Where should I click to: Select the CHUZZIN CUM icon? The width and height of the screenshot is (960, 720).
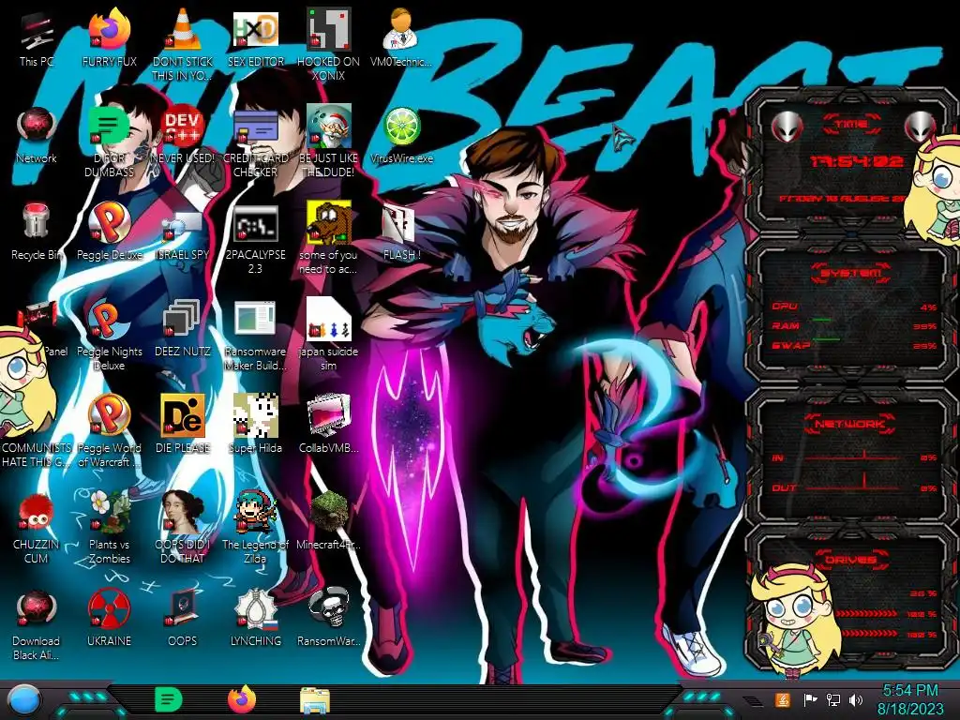coord(37,528)
